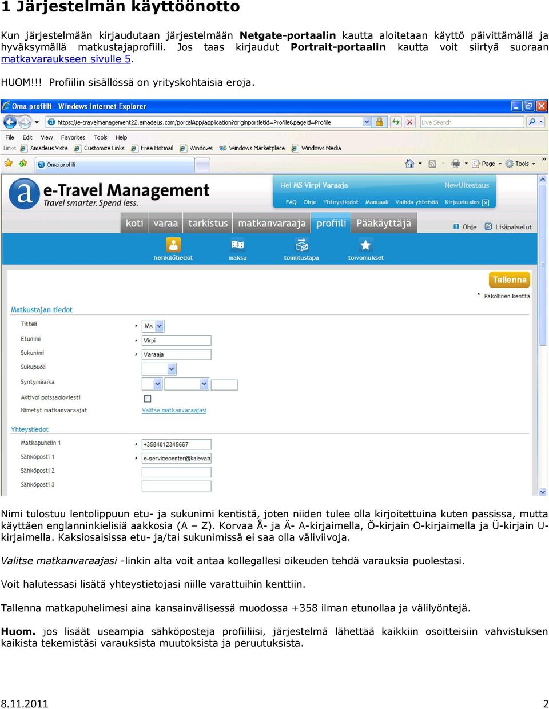549x709 pixels.
Task: Stop loading with the red X icon
Action: tap(409, 122)
